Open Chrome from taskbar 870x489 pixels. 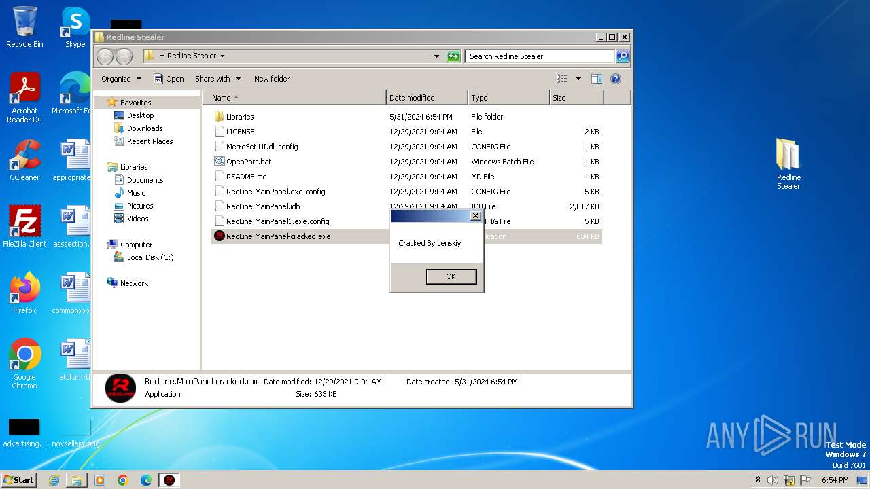click(x=123, y=480)
